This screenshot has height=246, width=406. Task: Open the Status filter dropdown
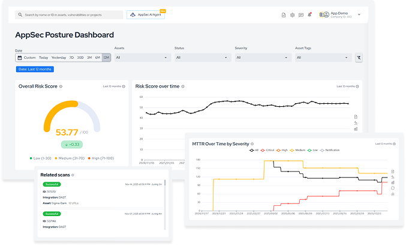tap(203, 58)
